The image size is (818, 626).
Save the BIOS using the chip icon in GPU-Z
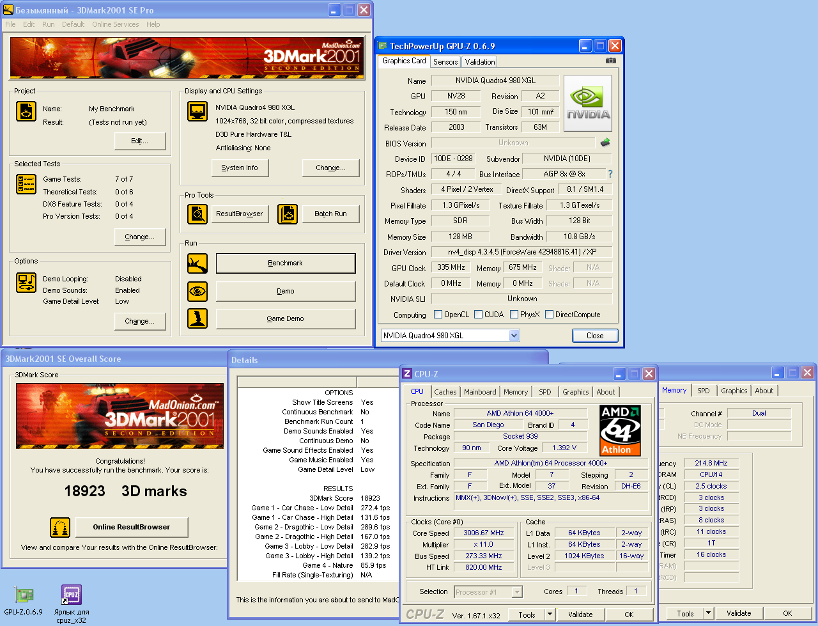tap(605, 143)
